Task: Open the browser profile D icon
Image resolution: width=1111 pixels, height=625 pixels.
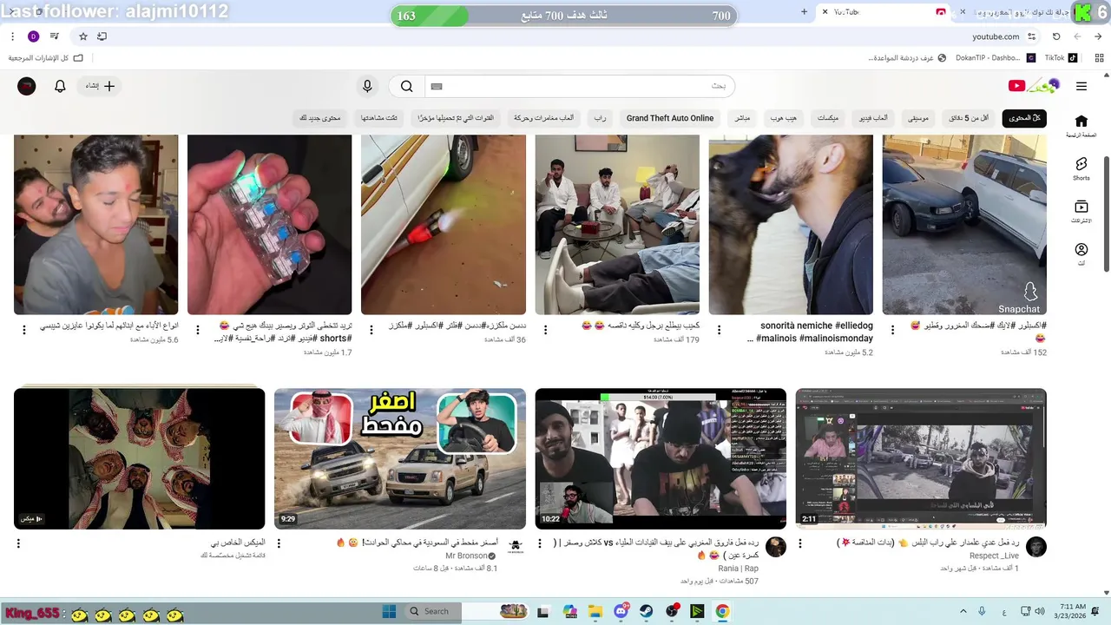Action: (34, 36)
